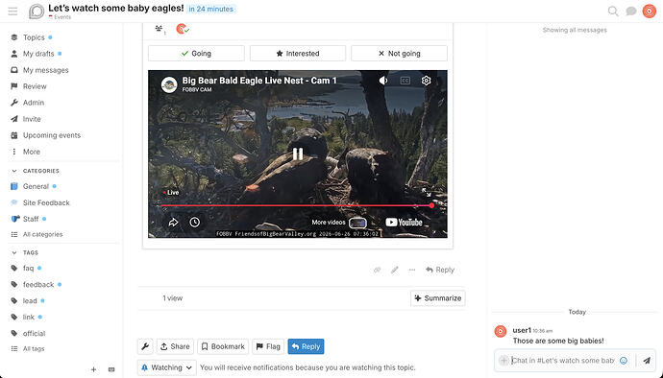Open the chat bubble icon in header
Viewport: 663px width, 378px height.
pyautogui.click(x=631, y=11)
